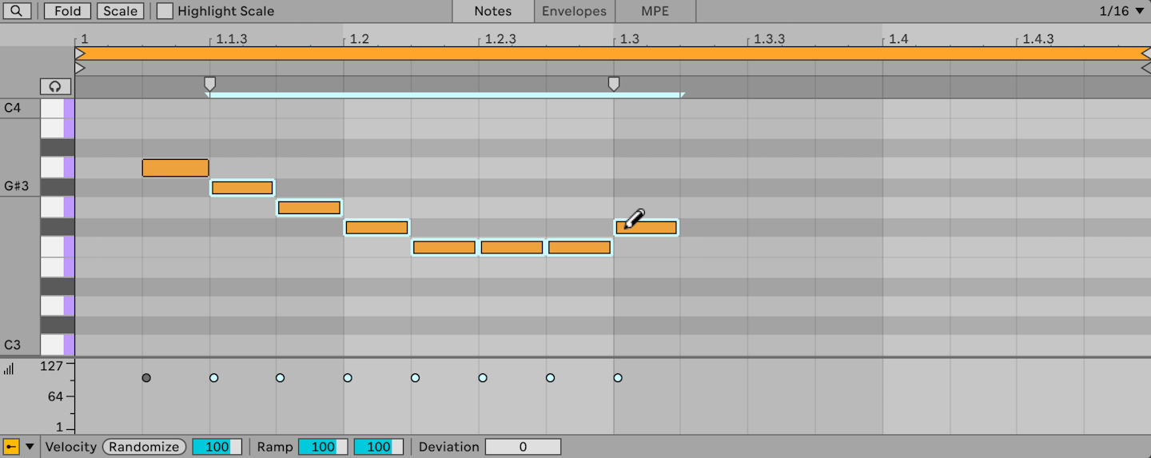Screen dimensions: 1151x458
Task: Click the 1.4.3 ruler position
Action: pos(1039,38)
